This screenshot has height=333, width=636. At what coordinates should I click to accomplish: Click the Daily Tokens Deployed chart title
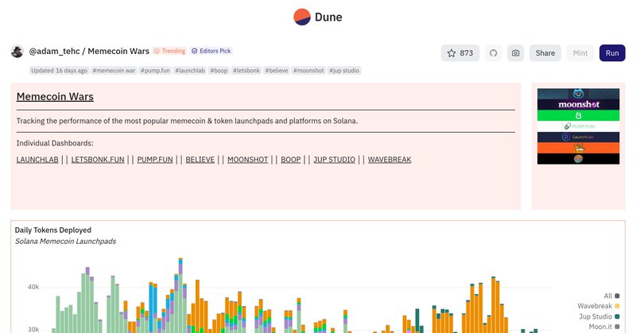click(53, 230)
